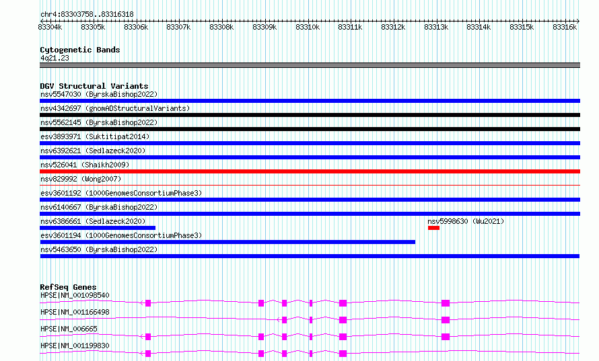Screen dimensions: 599x361
Task: Open variant nsv5463650 (ByrskaBishop2022) label
Action: (x=99, y=249)
